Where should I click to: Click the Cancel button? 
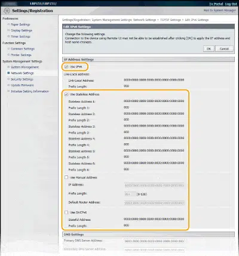224,49
